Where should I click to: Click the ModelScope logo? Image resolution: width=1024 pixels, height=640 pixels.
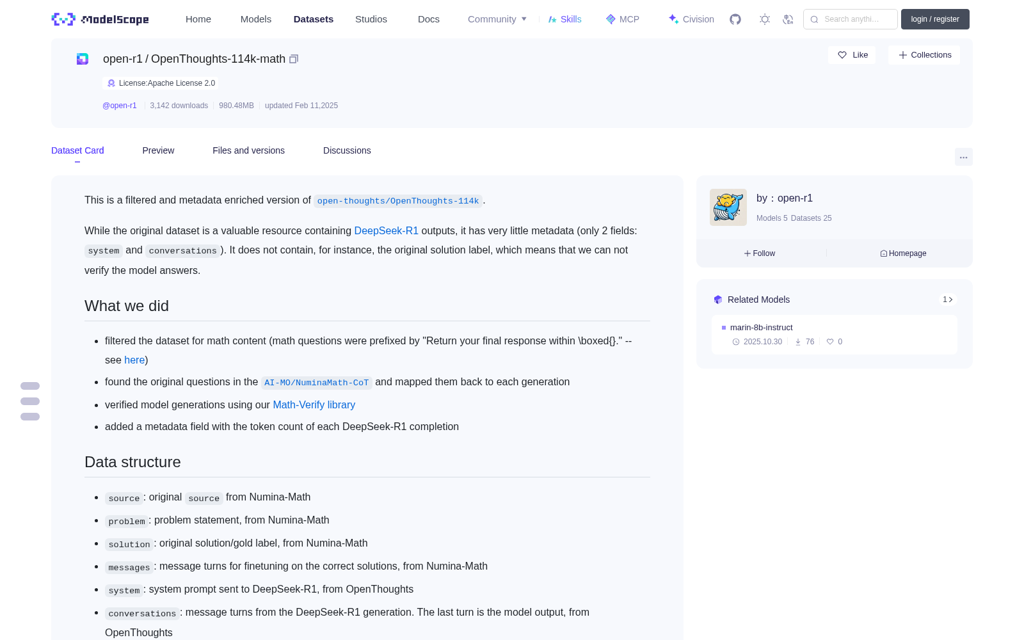(x=100, y=19)
